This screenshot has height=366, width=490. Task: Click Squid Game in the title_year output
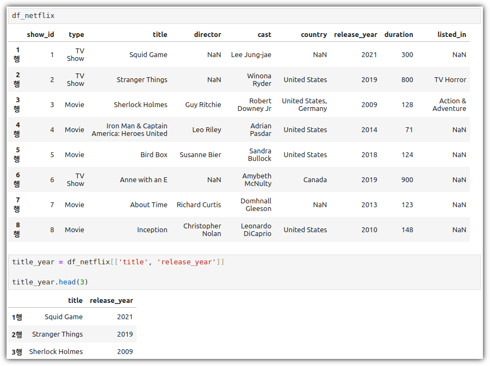pyautogui.click(x=64, y=317)
